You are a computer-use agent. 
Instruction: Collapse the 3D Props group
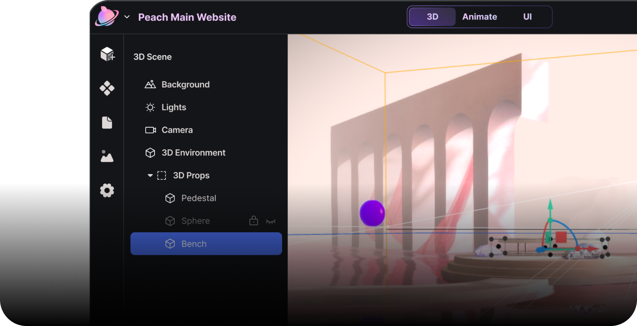[150, 176]
